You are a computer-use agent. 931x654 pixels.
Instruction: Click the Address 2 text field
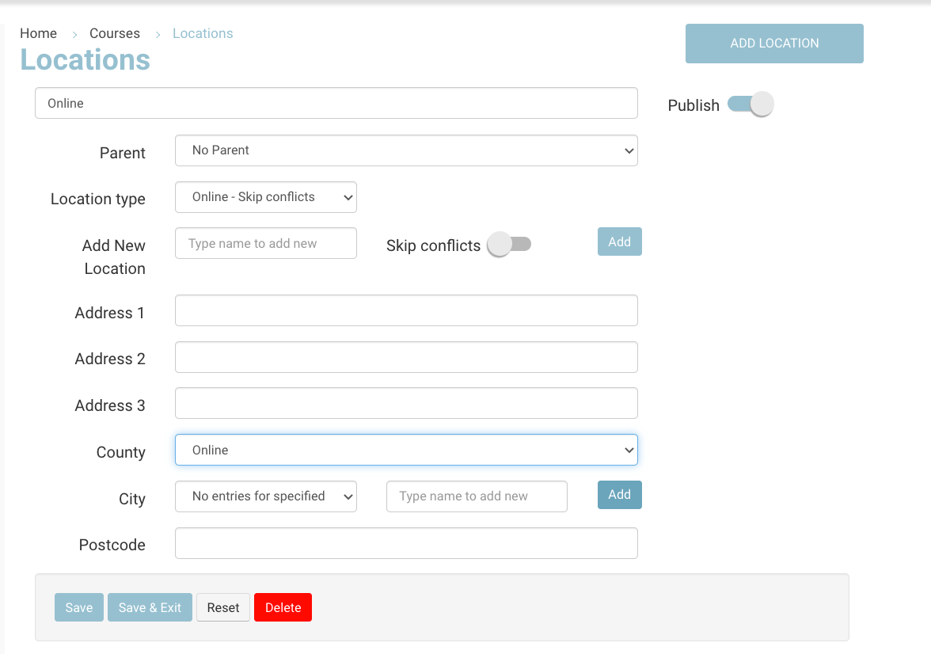(406, 357)
